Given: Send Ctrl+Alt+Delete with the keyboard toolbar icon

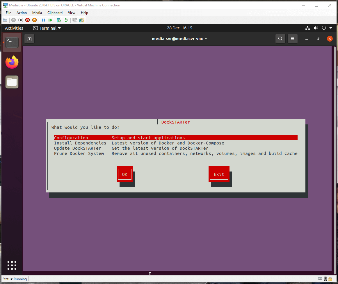Looking at the screenshot, I should [x=5, y=20].
